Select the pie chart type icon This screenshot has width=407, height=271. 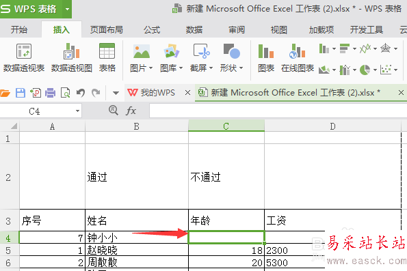pyautogui.click(x=365, y=70)
